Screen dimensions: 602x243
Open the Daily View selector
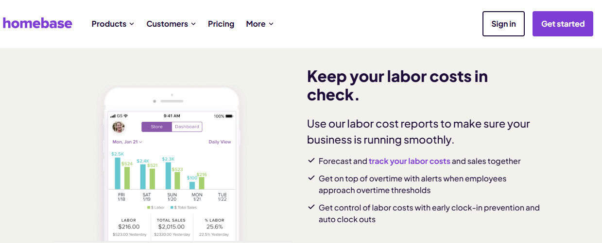220,142
